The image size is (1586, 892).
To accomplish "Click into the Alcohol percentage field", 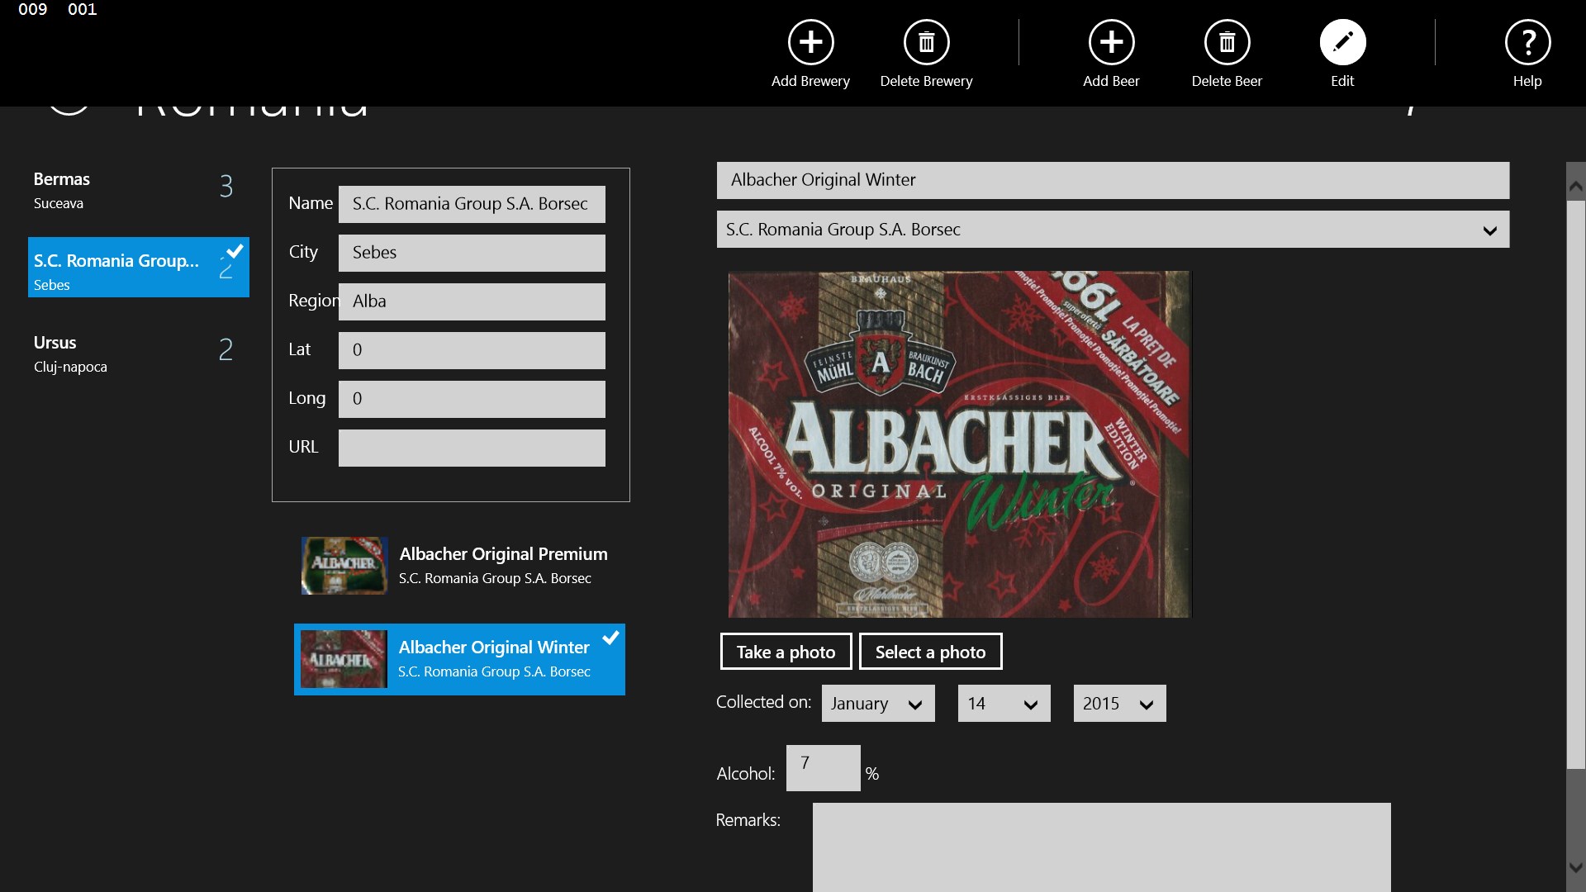I will (x=822, y=768).
